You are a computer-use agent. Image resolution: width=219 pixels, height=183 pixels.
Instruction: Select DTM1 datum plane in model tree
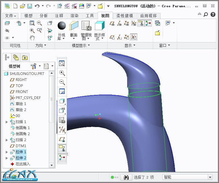pos(21,146)
